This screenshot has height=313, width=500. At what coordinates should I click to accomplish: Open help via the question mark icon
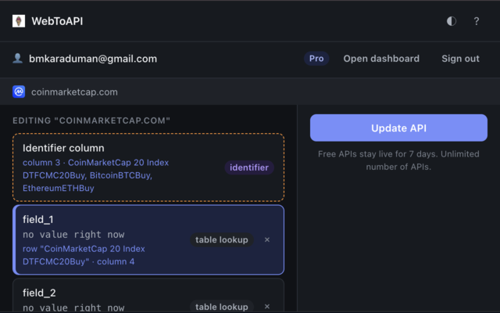pyautogui.click(x=476, y=21)
